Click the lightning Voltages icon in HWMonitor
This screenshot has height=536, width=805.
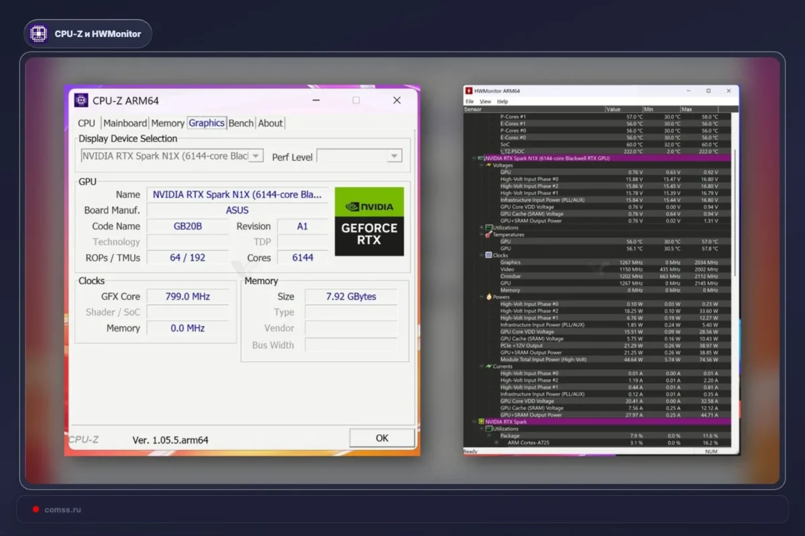(488, 165)
